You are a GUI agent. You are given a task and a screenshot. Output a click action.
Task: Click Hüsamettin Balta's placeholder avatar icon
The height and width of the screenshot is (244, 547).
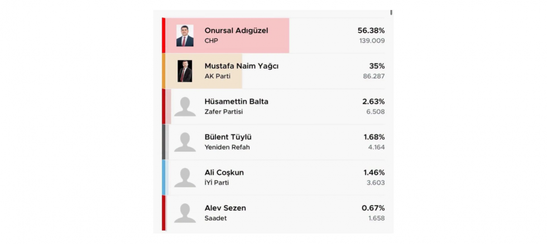(x=185, y=107)
